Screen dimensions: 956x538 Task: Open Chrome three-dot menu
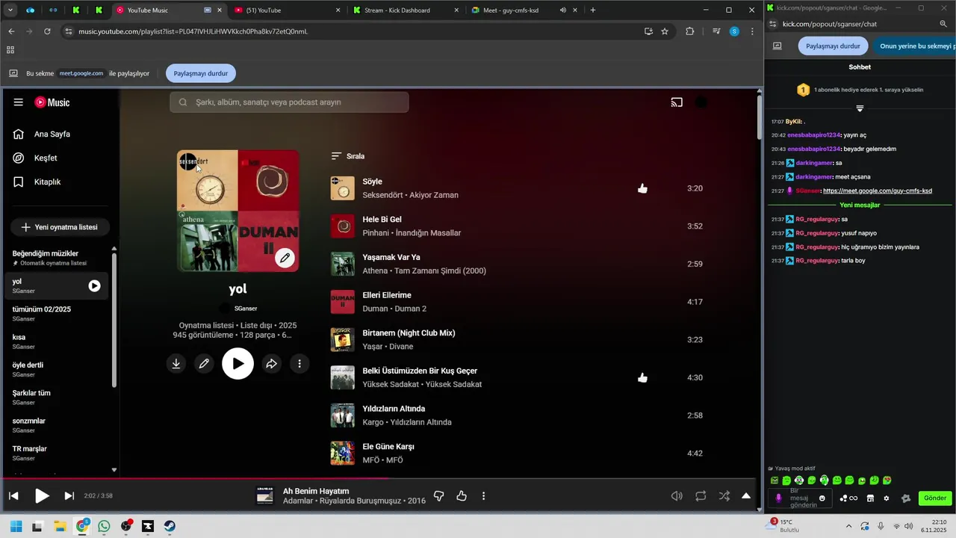(752, 31)
